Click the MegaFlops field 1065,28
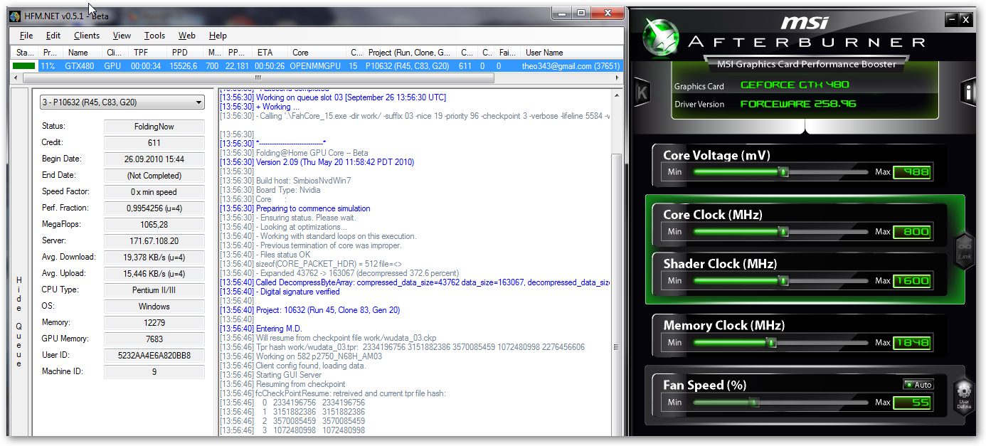 click(154, 225)
